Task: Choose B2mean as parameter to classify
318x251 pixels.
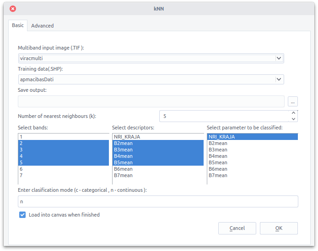Action: [253, 143]
